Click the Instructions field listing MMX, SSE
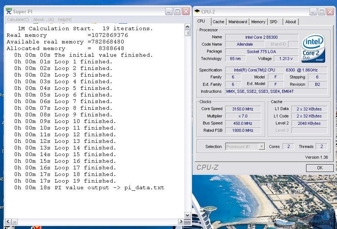Screen dimensions: 337x229 [276, 91]
